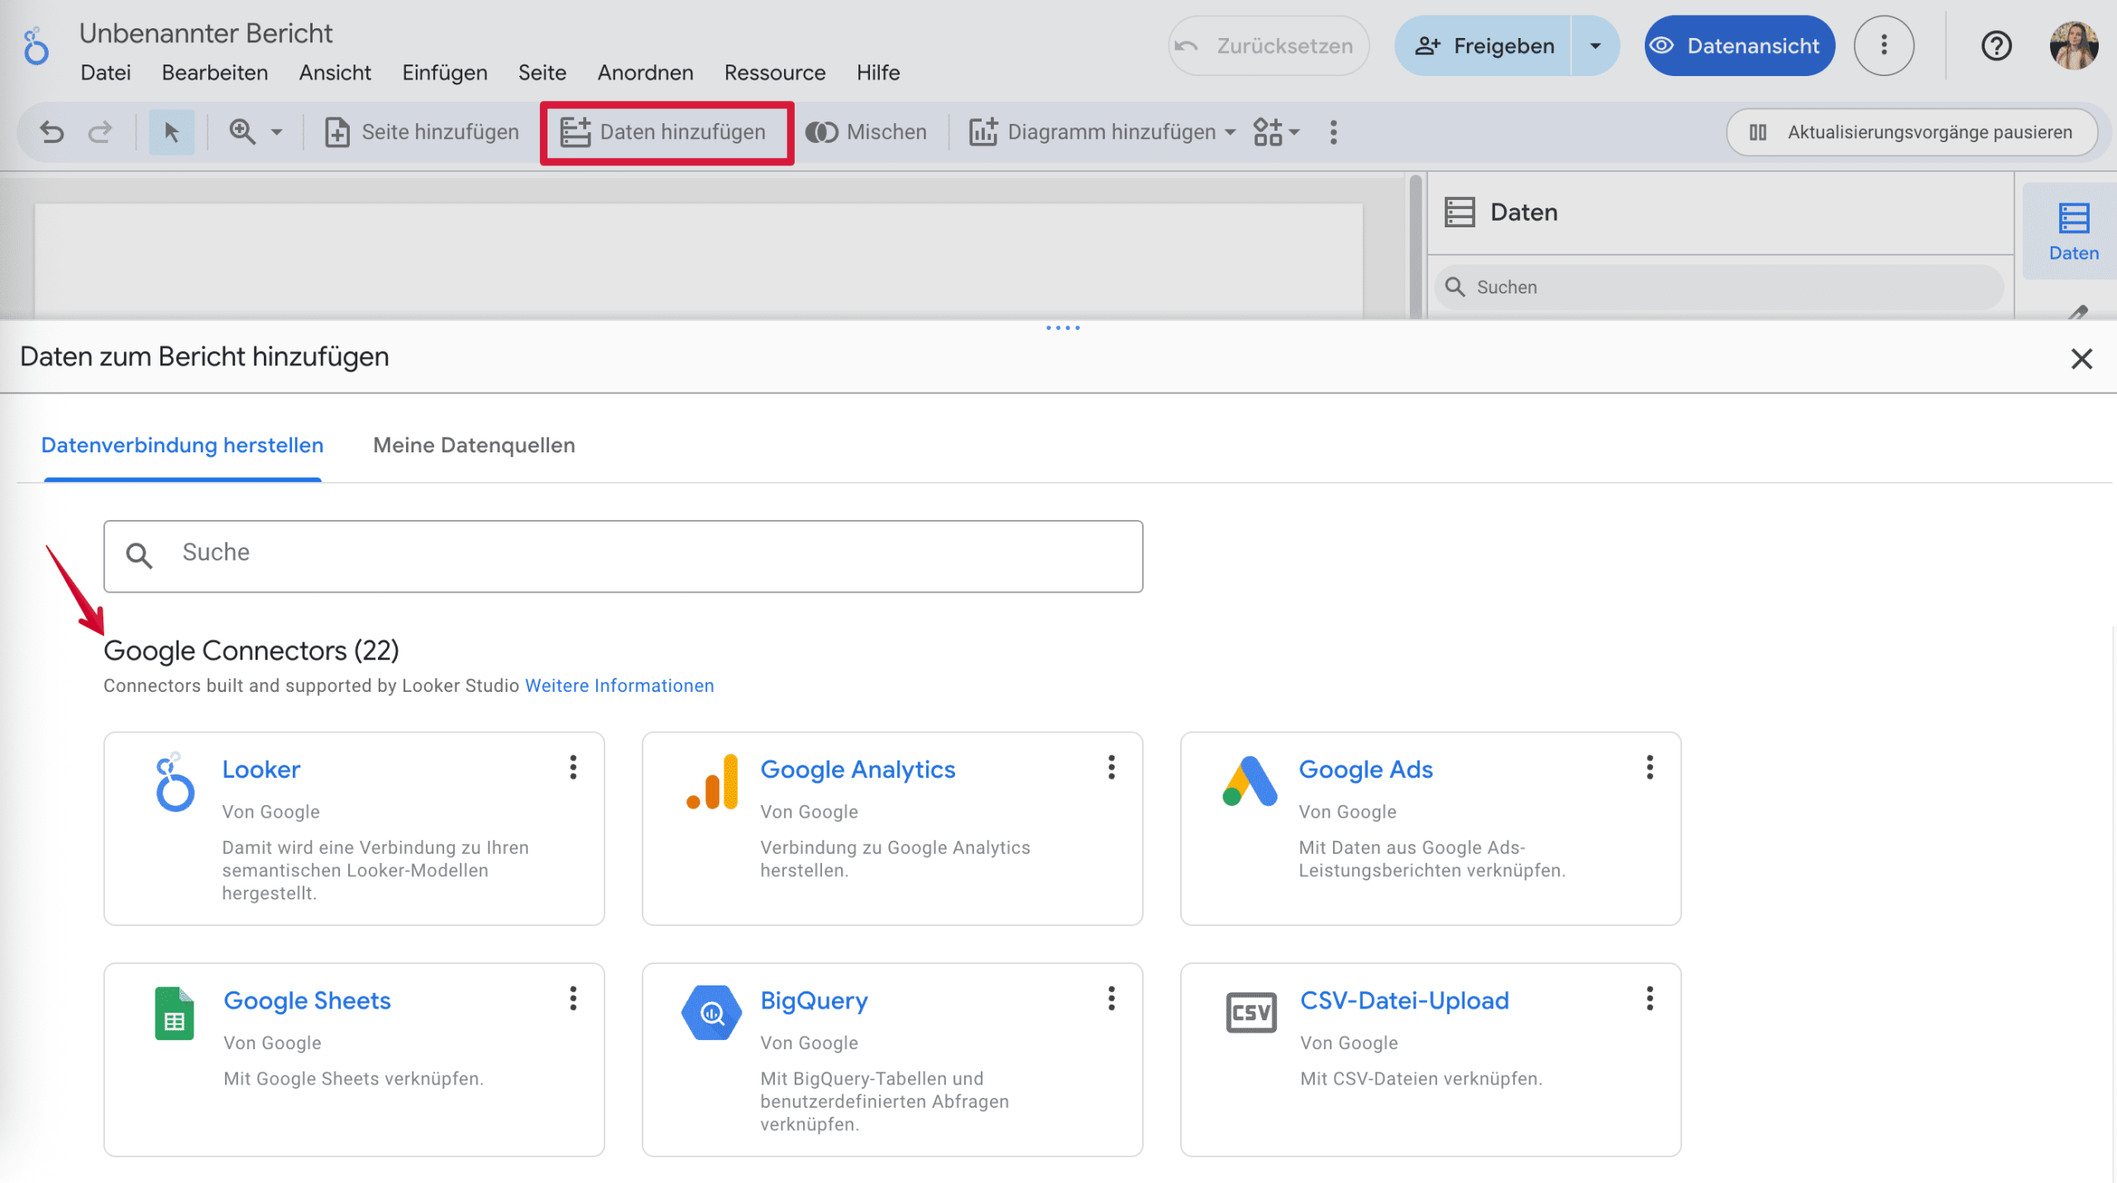Click the Google Connectors (22) heading
Image resolution: width=2117 pixels, height=1183 pixels.
click(251, 651)
